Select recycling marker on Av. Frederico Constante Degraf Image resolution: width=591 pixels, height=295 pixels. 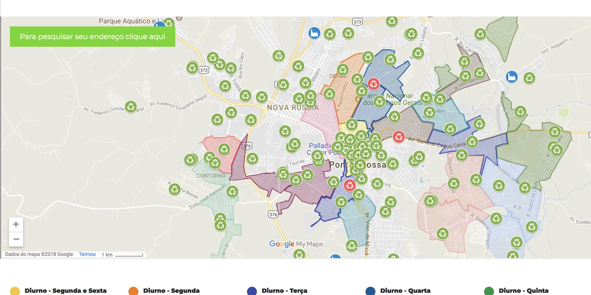[x=131, y=107]
